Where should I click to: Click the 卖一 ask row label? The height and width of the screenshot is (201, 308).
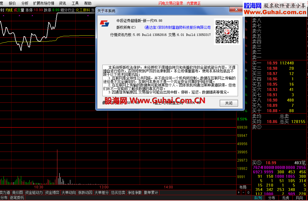[257, 58]
